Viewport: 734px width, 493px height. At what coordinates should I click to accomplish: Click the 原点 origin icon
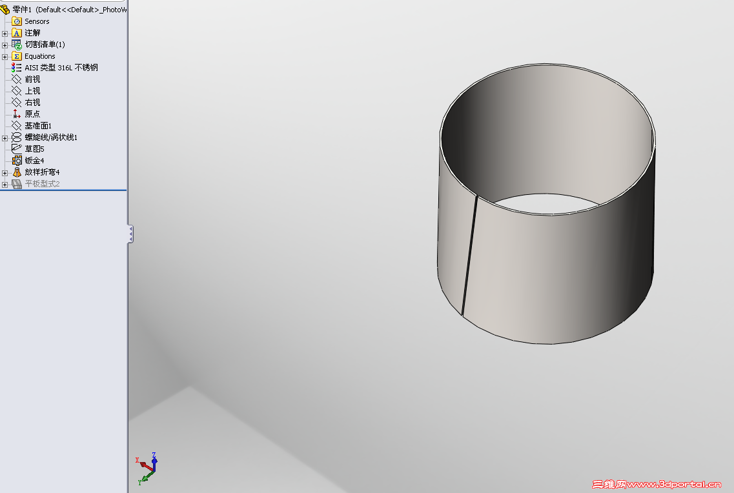pos(16,114)
